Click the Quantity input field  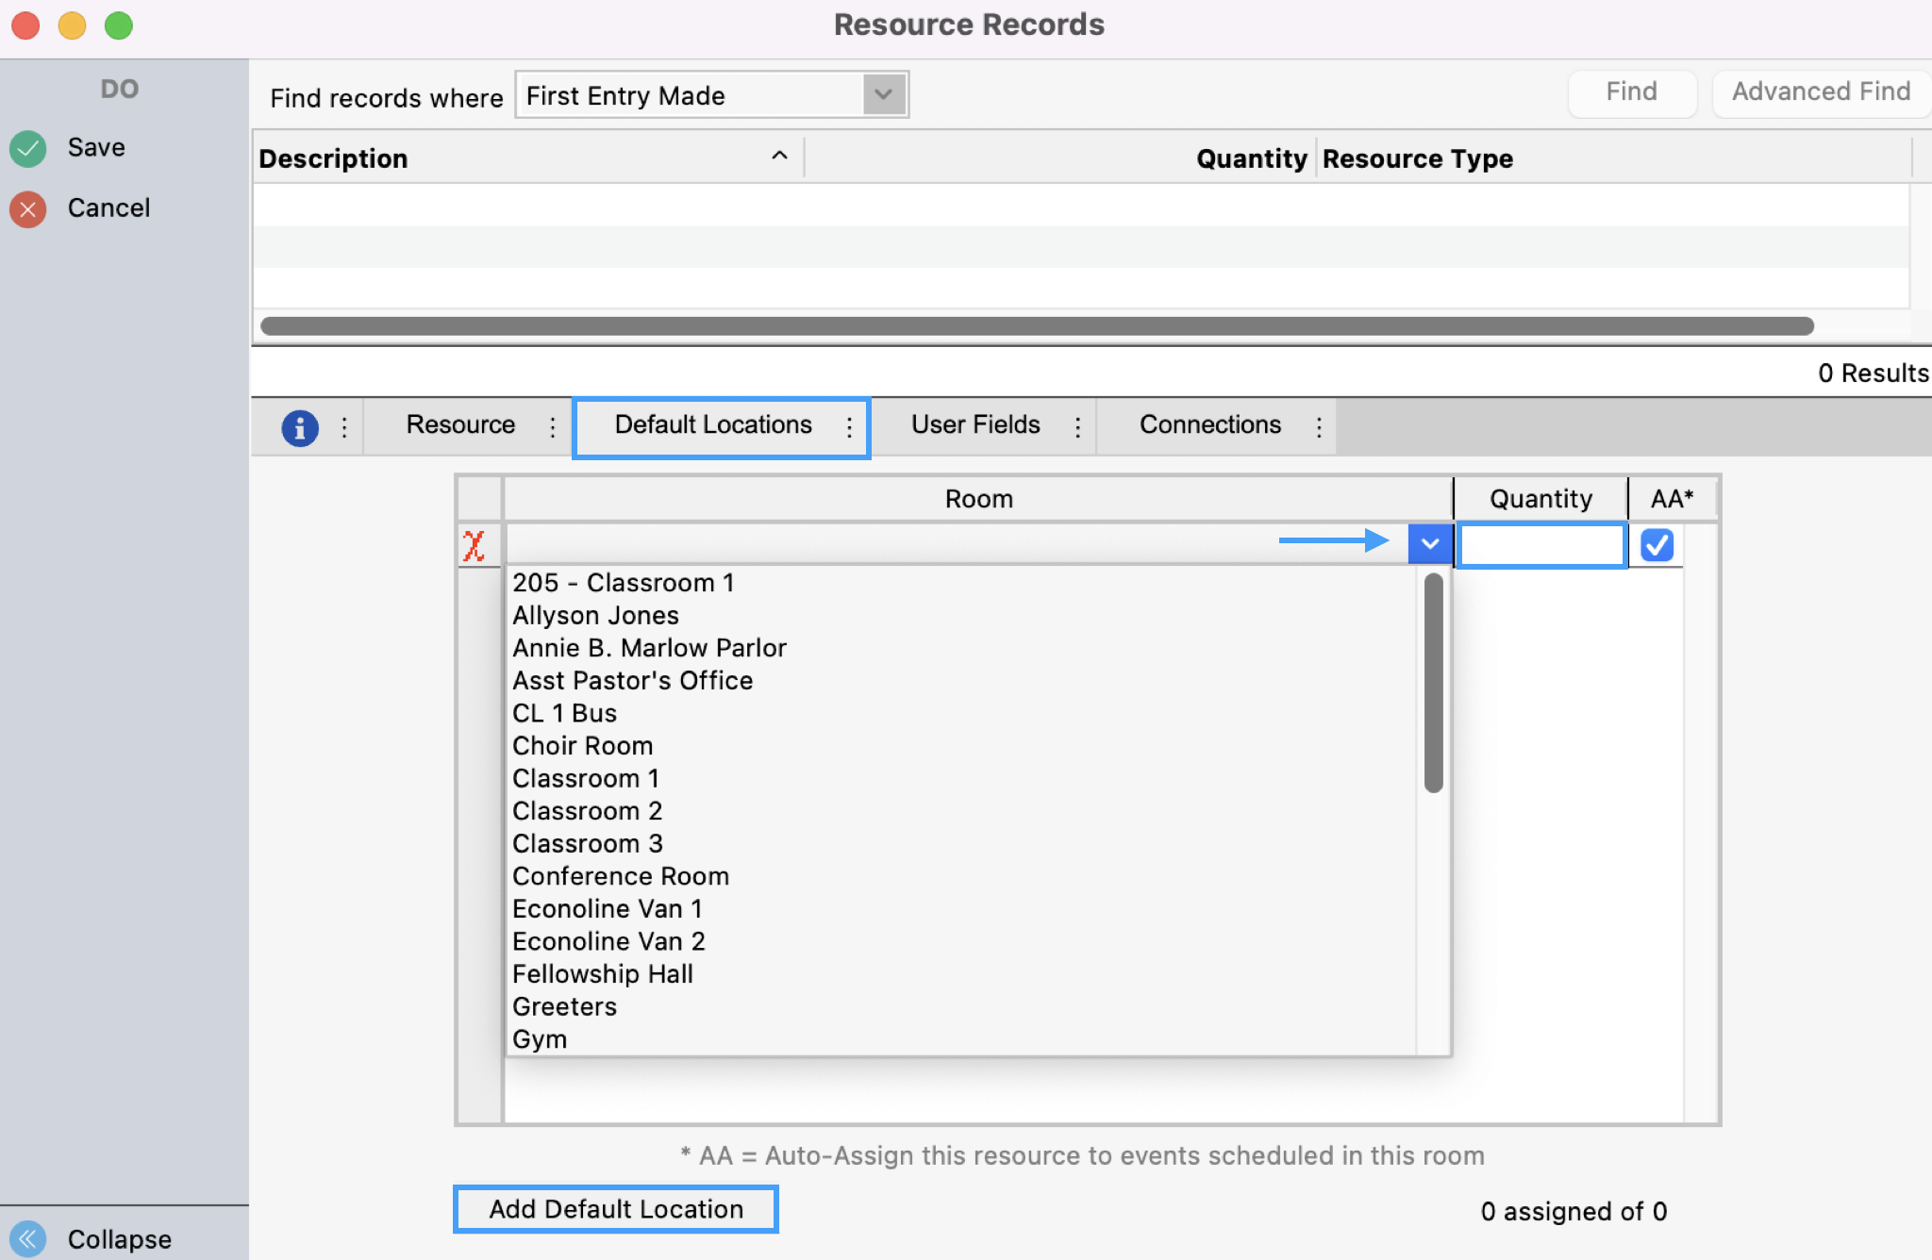tap(1541, 545)
